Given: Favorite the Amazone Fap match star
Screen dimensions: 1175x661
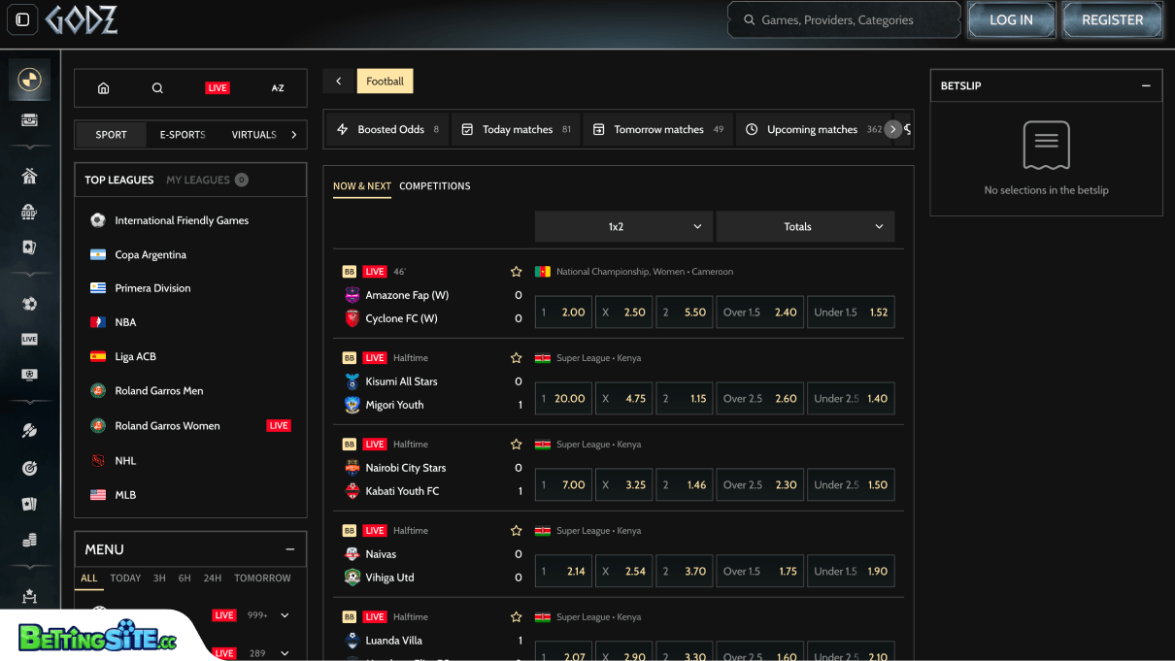Looking at the screenshot, I should [517, 272].
